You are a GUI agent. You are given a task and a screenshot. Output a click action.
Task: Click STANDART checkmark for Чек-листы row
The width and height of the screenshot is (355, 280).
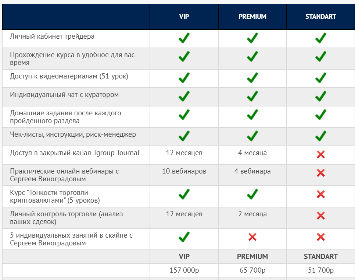(320, 136)
